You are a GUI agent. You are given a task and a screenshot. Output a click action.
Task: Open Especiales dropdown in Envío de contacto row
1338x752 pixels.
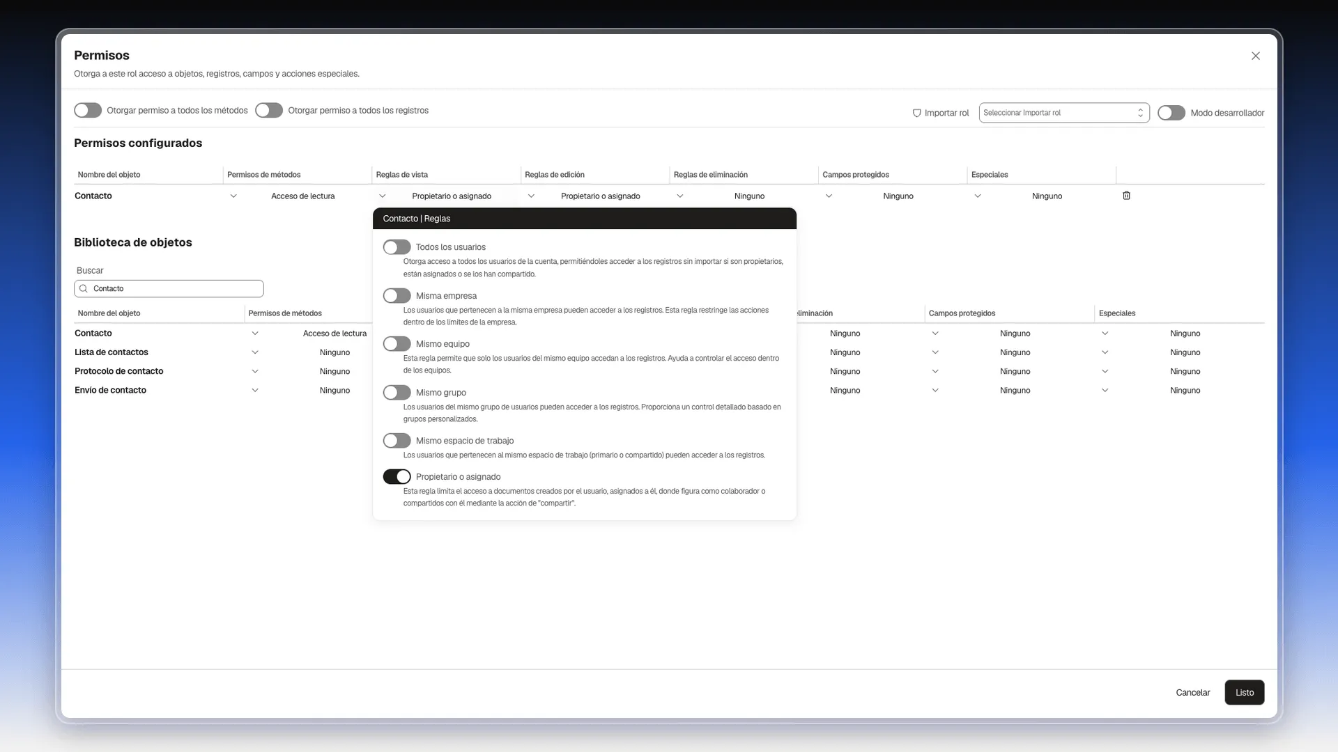1105,391
